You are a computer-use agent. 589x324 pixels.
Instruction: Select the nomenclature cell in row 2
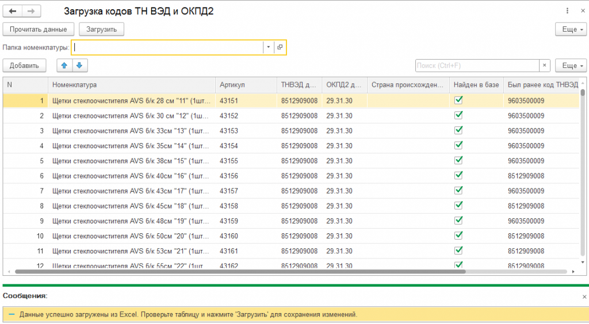click(x=132, y=116)
